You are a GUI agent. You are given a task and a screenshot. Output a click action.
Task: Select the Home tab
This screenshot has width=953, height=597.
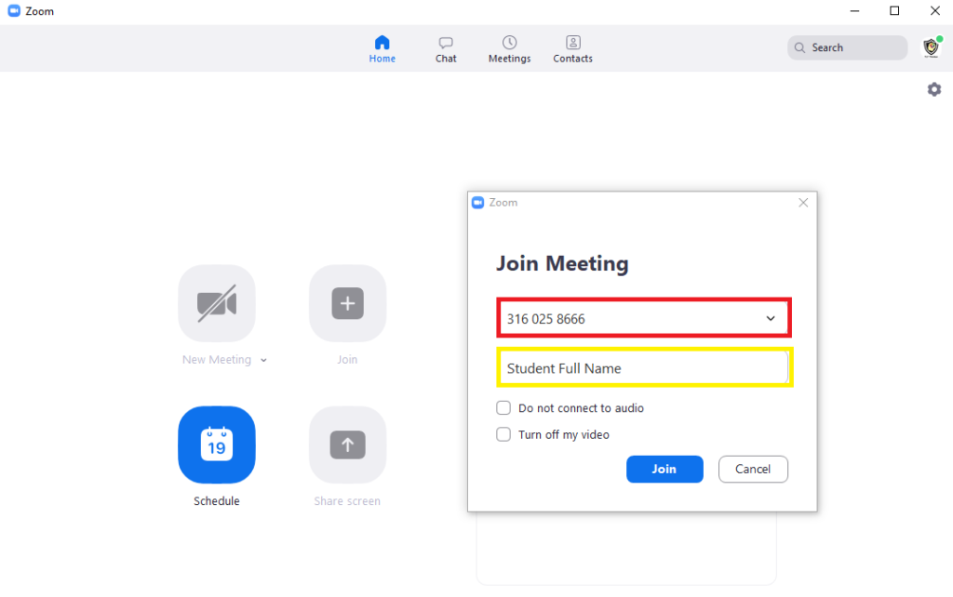[382, 49]
